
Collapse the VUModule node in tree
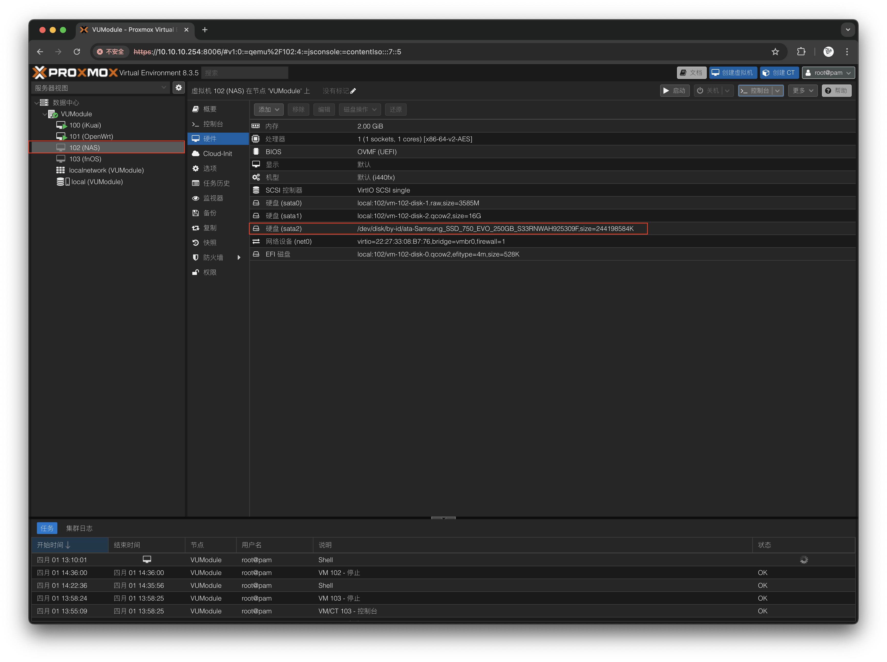[45, 114]
